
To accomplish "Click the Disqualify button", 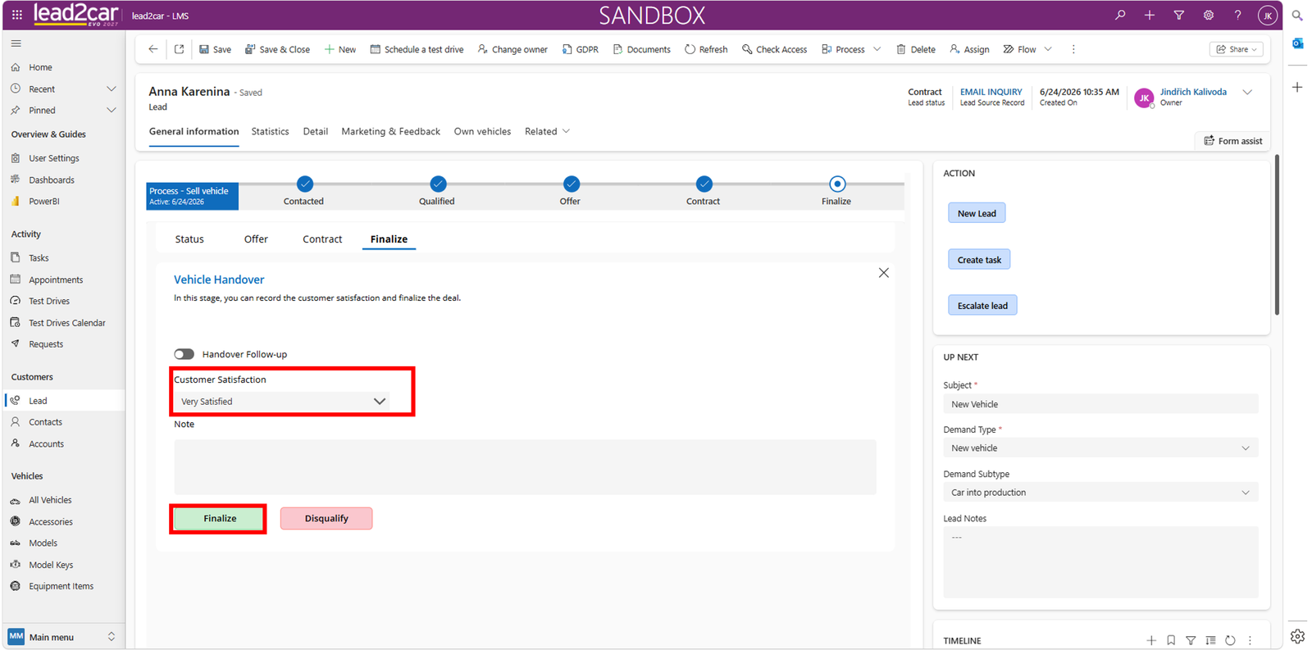I will 326,518.
